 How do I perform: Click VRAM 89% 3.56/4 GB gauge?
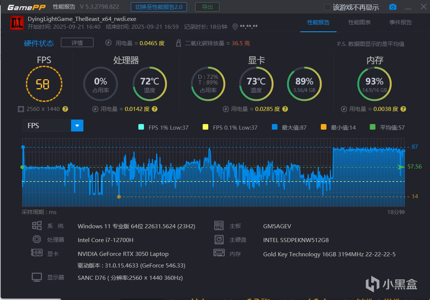point(304,84)
